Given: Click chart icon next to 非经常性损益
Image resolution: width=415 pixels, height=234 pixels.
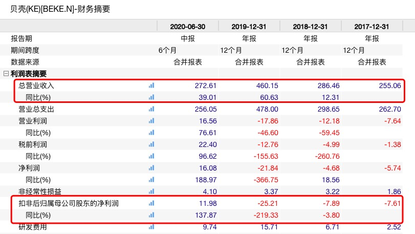Looking at the screenshot, I should (x=151, y=192).
